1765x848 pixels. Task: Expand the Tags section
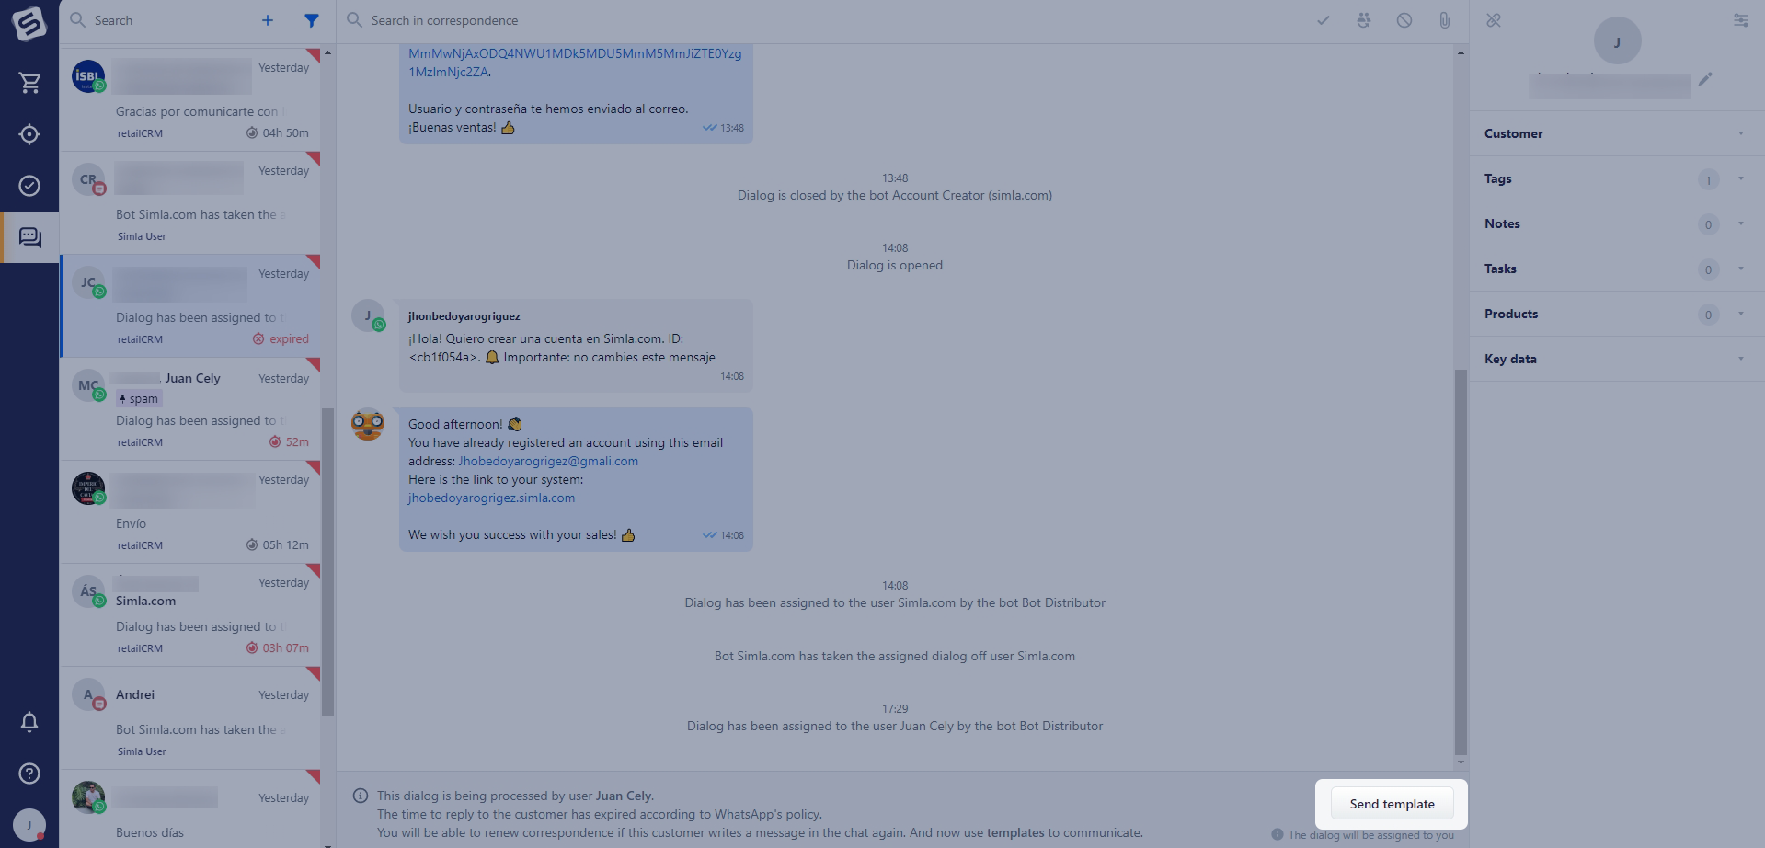tap(1617, 178)
